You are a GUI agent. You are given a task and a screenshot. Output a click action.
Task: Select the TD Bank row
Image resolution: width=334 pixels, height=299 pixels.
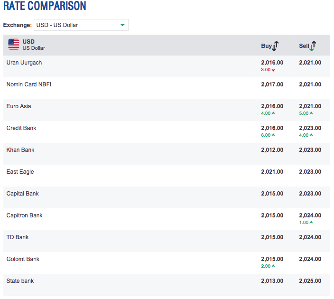167,241
